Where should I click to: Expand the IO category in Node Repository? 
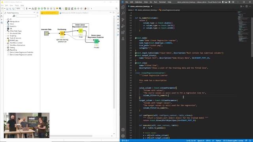point(6,19)
